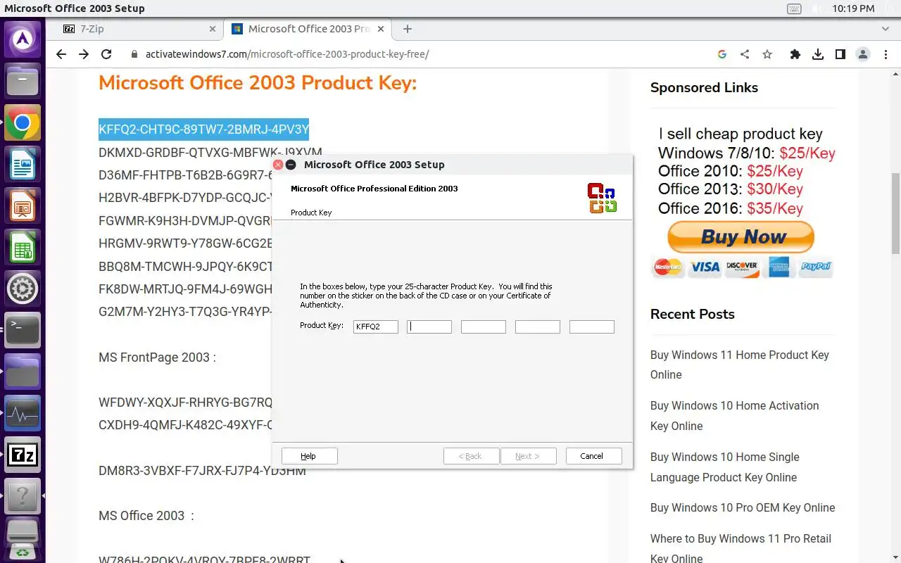Open the top purple launcher dock icon
Image resolution: width=901 pixels, height=563 pixels.
(x=23, y=40)
